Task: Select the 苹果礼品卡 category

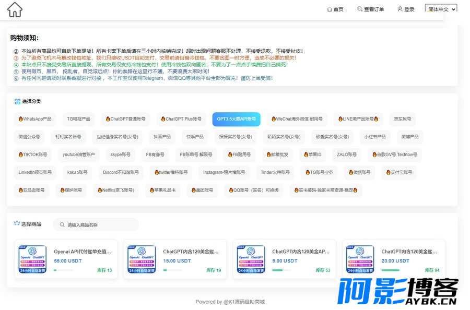Action: 163,190
